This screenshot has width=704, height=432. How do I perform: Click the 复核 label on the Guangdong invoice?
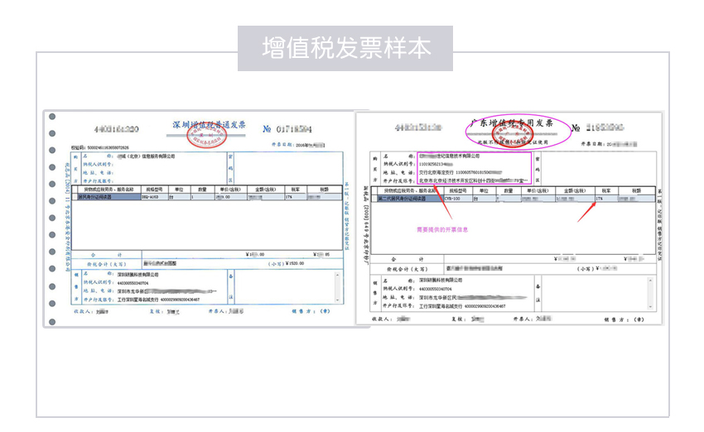click(460, 319)
